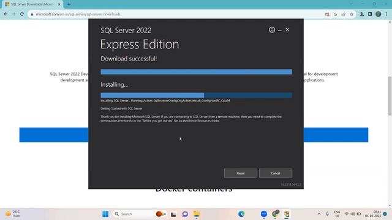Screen dimensions: 392x220
Task: Click the site lock icon in address bar
Action: 32,14
